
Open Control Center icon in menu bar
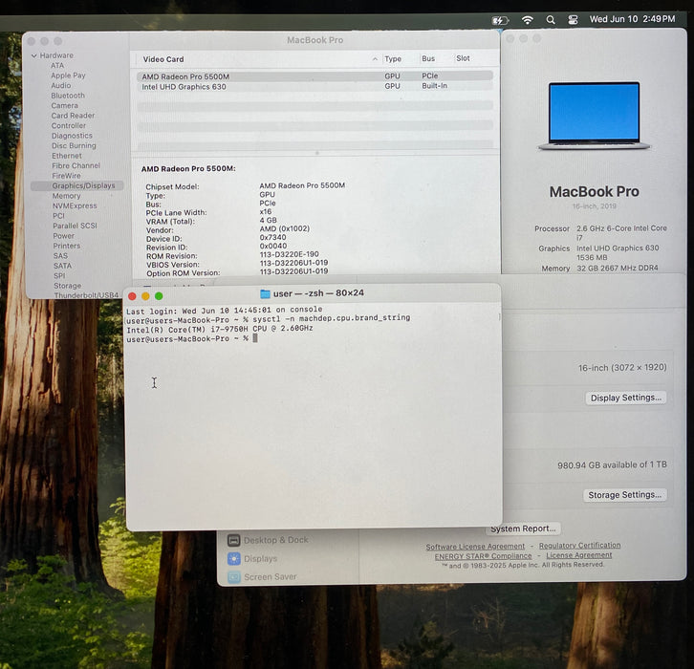573,20
